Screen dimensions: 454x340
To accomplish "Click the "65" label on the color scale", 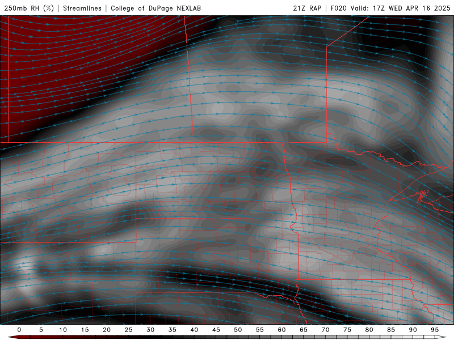I will [x=304, y=330].
